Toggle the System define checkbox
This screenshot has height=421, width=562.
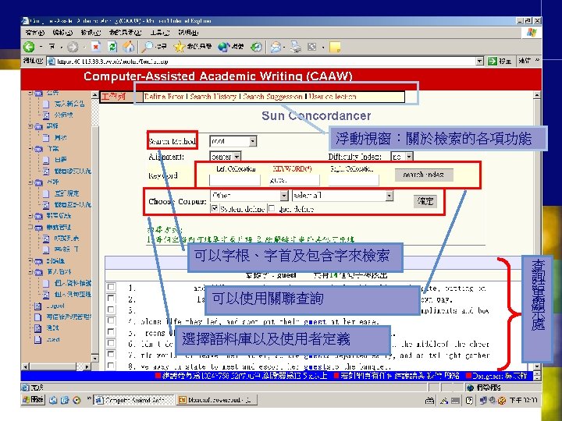(215, 208)
